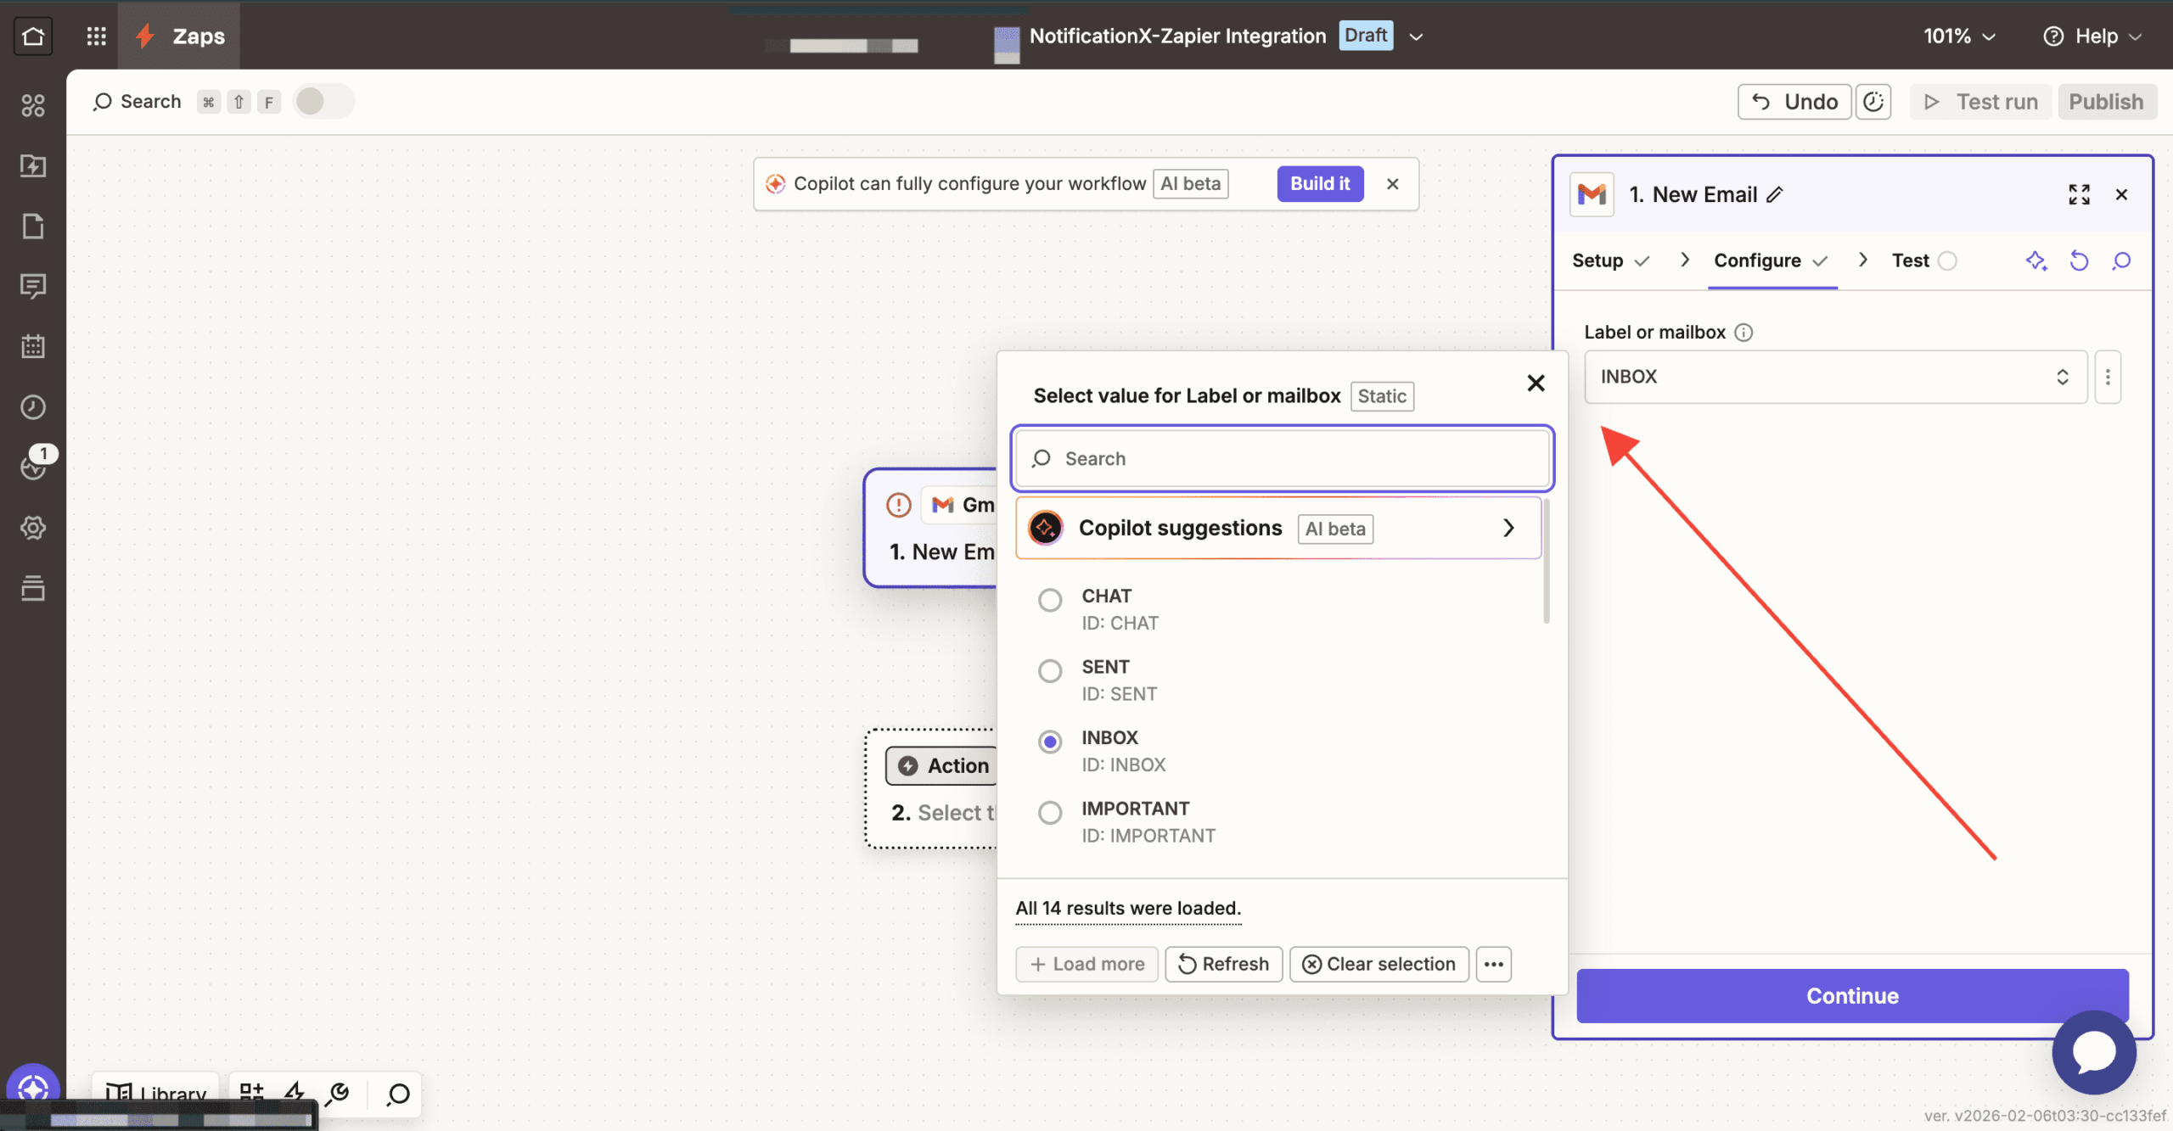Click the Continue button
Screen dimensions: 2173x1131
pos(1851,995)
